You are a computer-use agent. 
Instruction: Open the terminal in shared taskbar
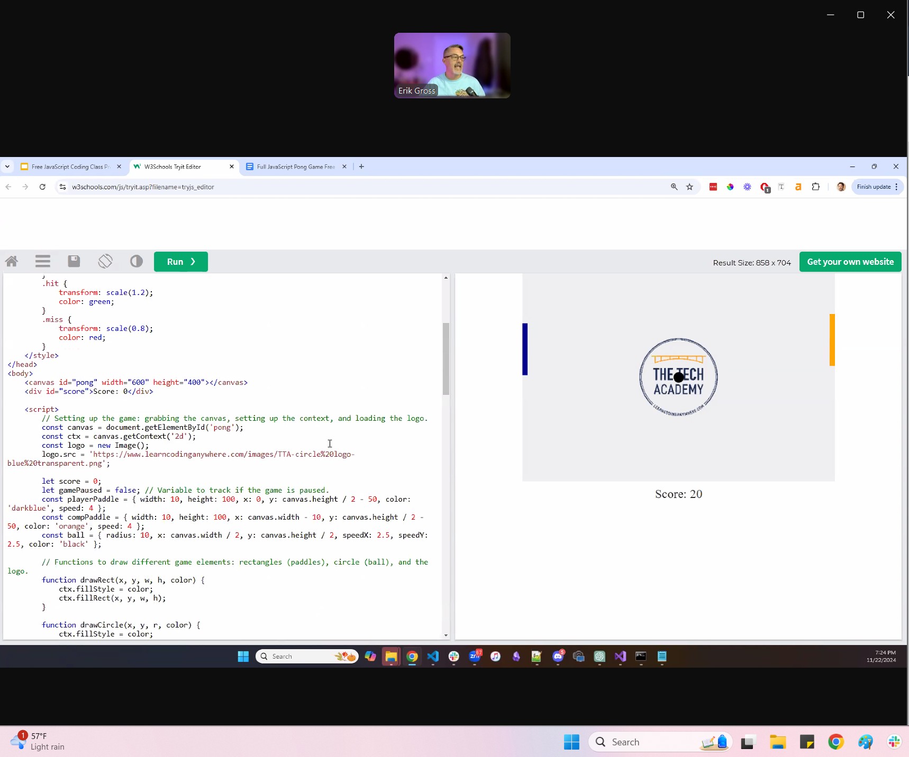coord(641,657)
